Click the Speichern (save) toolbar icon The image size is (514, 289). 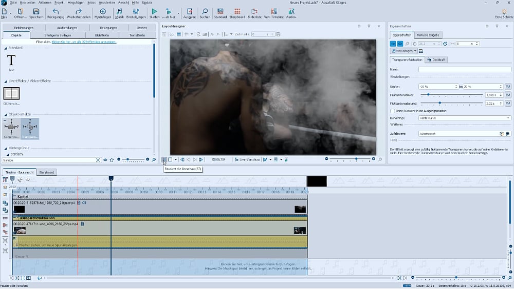point(36,11)
